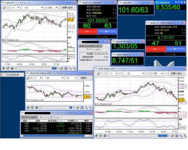
Task: Zoom out on the NDAQ100 Index chart
Action: pyautogui.click(x=86, y=107)
